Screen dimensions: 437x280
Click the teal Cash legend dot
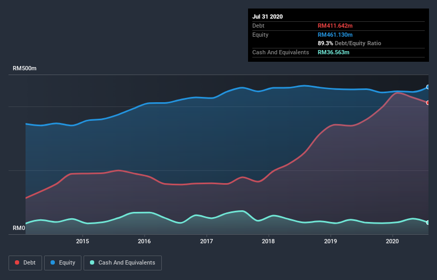coord(92,262)
